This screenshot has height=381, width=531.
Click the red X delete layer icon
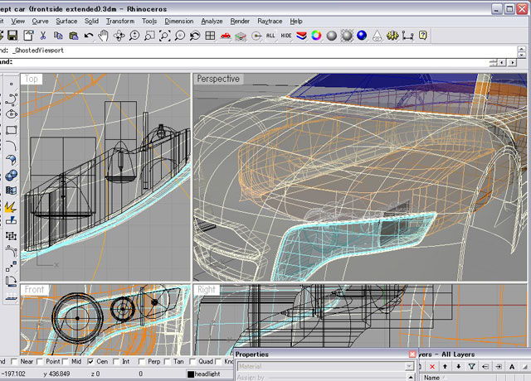(x=433, y=365)
